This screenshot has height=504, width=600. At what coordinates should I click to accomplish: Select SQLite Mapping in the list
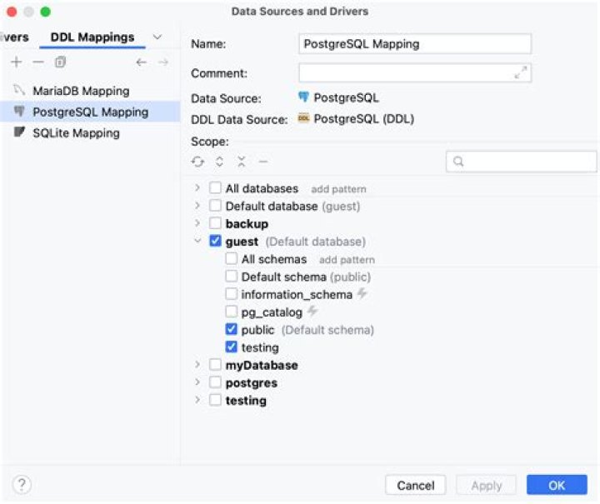coord(90,132)
